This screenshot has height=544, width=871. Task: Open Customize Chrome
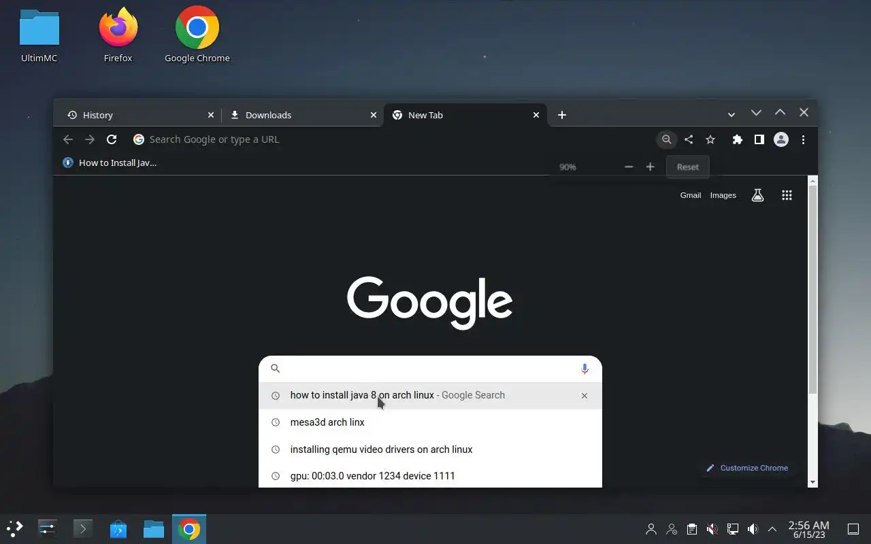[747, 468]
